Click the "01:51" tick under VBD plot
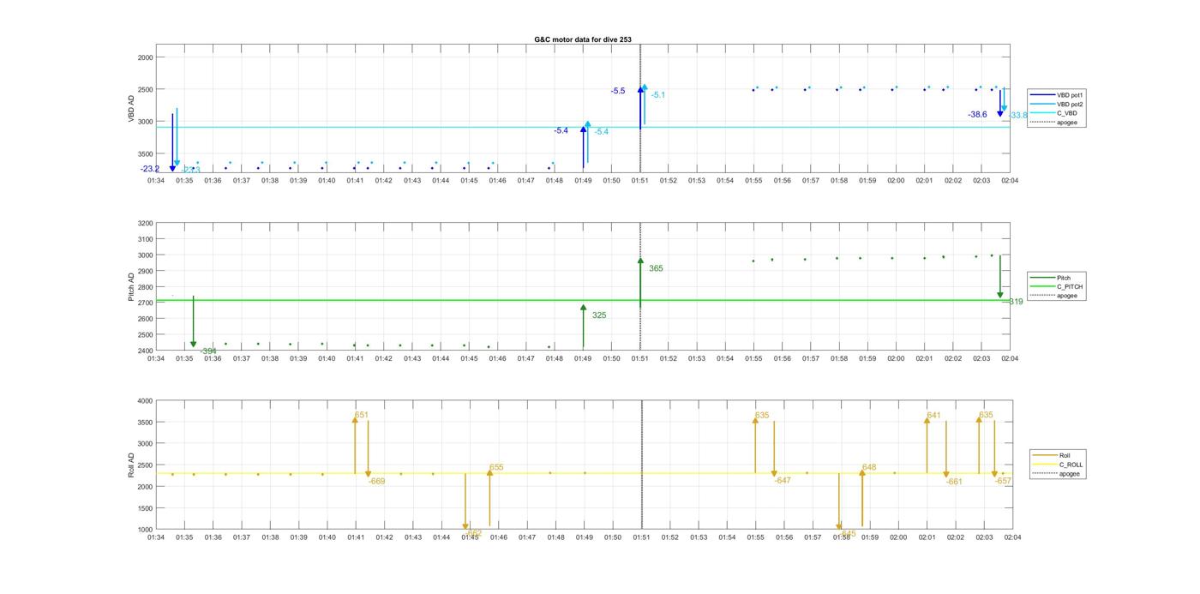 pyautogui.click(x=640, y=180)
